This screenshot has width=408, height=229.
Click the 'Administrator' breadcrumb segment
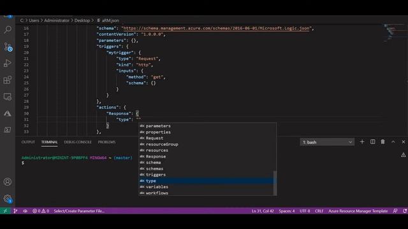coord(57,20)
